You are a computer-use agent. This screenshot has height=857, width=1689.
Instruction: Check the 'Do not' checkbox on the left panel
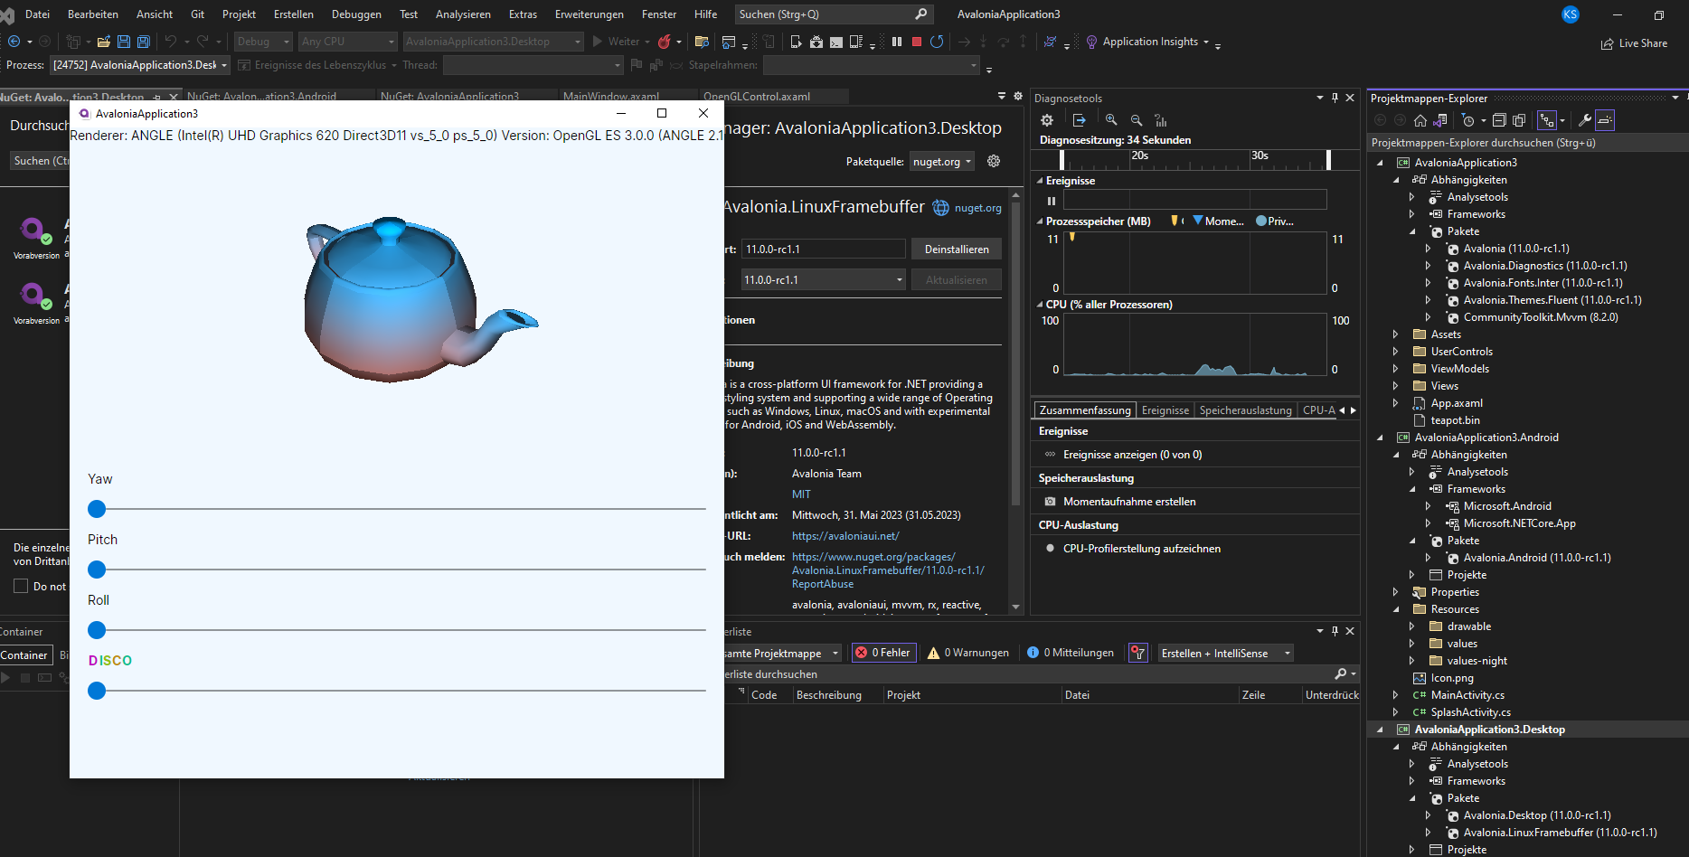pos(22,586)
